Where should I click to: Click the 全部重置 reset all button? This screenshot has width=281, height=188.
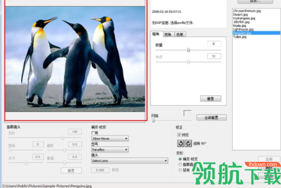[x=211, y=118]
